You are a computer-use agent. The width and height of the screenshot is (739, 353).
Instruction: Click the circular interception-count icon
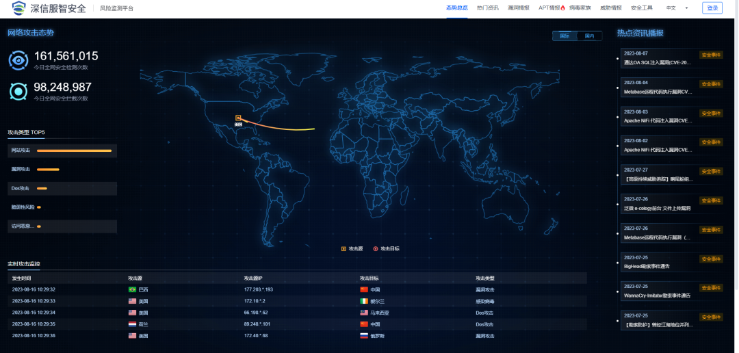point(19,92)
